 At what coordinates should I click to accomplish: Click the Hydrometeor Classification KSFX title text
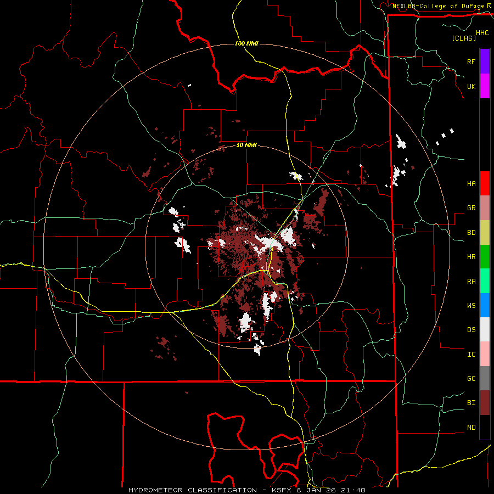point(246,490)
